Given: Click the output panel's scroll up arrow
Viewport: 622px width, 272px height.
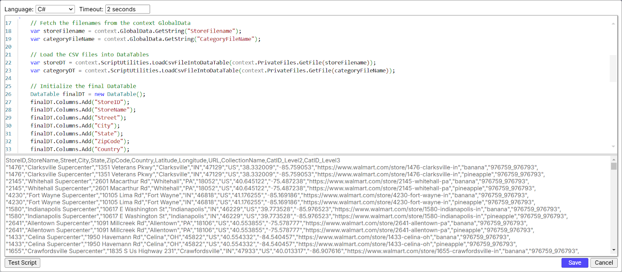Looking at the screenshot, I should click(614, 160).
